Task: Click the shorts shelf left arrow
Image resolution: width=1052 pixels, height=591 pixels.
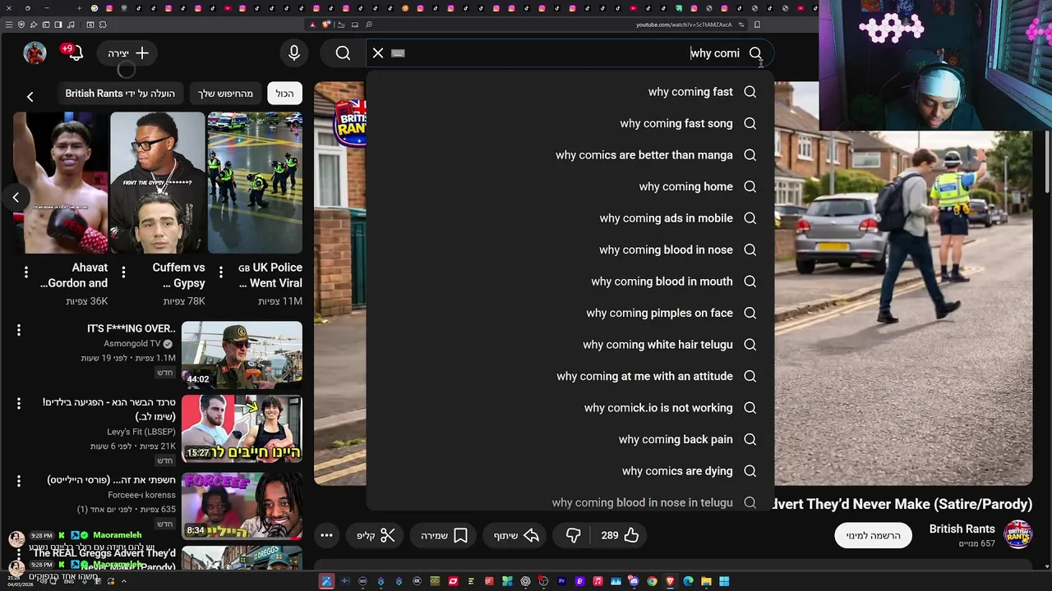Action: click(16, 197)
